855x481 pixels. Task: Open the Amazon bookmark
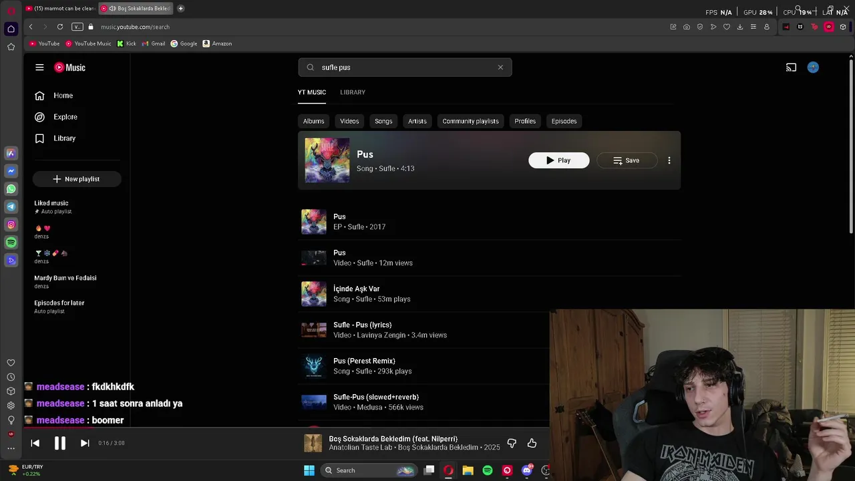pos(217,43)
